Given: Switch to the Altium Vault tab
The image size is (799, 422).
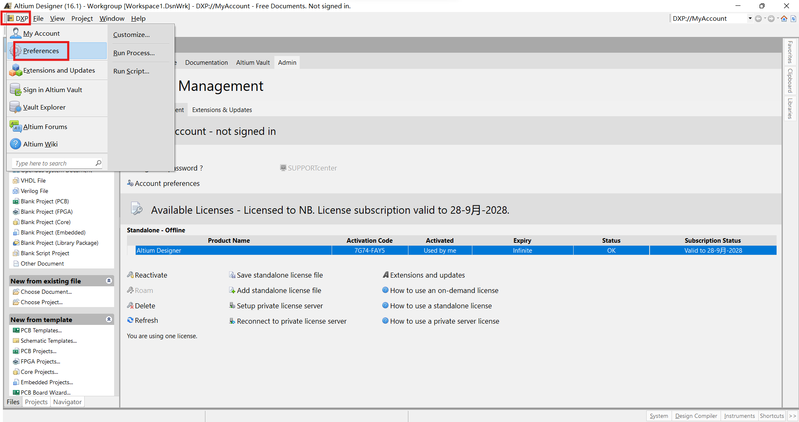Looking at the screenshot, I should pyautogui.click(x=253, y=62).
